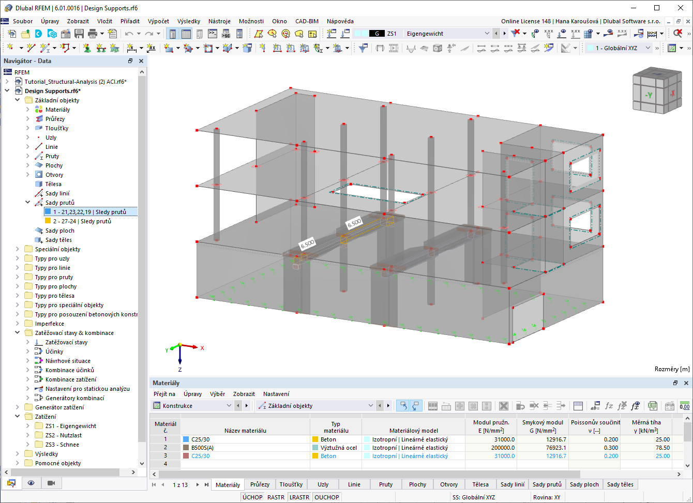Click the new member tool icon
The width and height of the screenshot is (693, 503).
(45, 48)
